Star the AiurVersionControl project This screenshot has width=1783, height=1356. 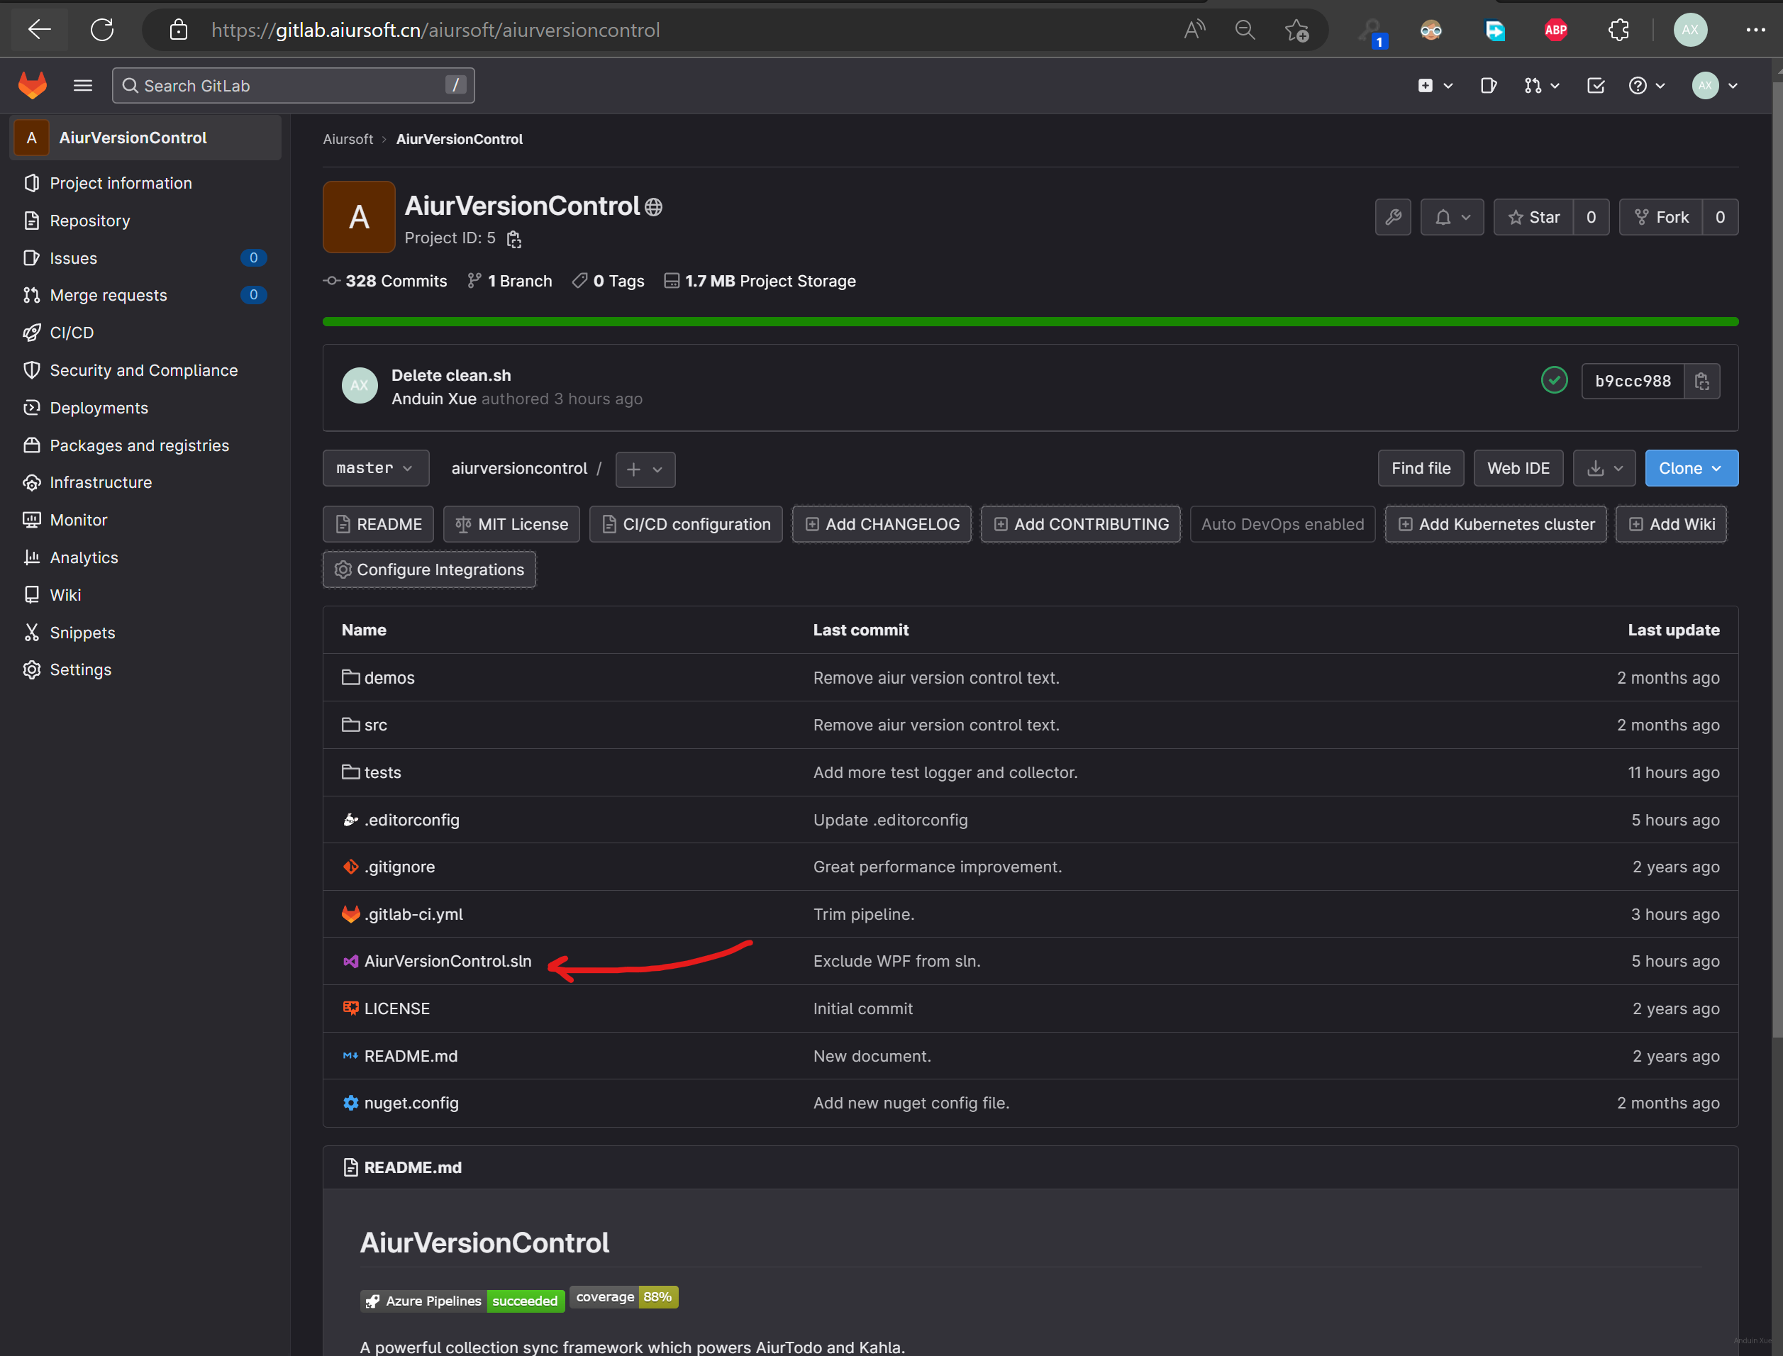(x=1533, y=217)
